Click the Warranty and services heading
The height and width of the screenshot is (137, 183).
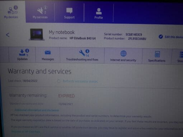pos(39,72)
